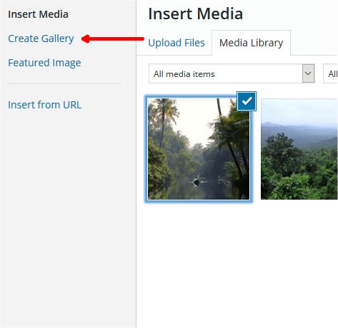Go to Insert Media in the sidebar menu
This screenshot has width=338, height=328.
(38, 14)
